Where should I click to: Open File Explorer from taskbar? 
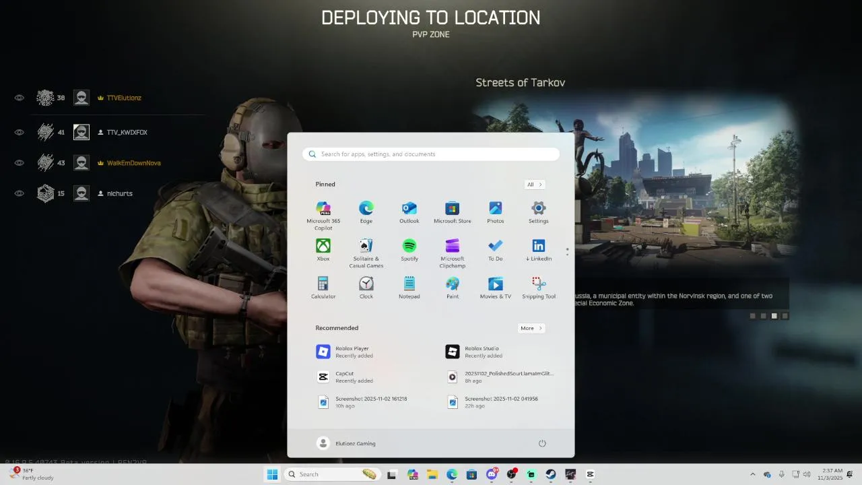point(432,474)
